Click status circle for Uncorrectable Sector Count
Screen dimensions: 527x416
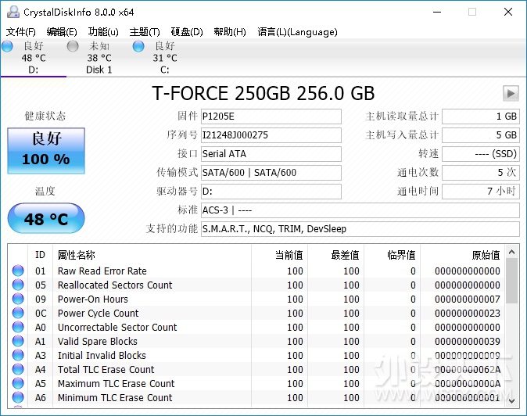tap(18, 327)
